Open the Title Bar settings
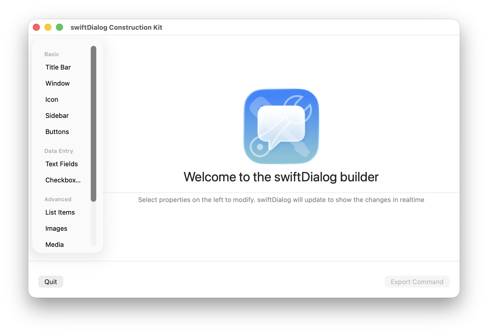 [x=58, y=67]
